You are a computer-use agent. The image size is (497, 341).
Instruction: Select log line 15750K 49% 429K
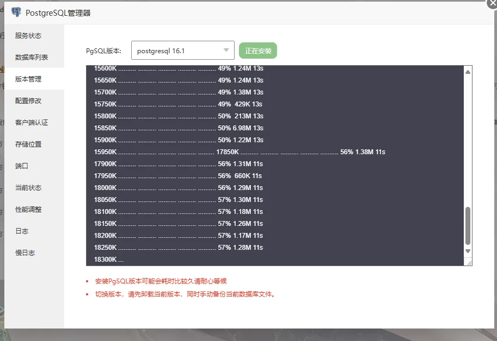[178, 104]
